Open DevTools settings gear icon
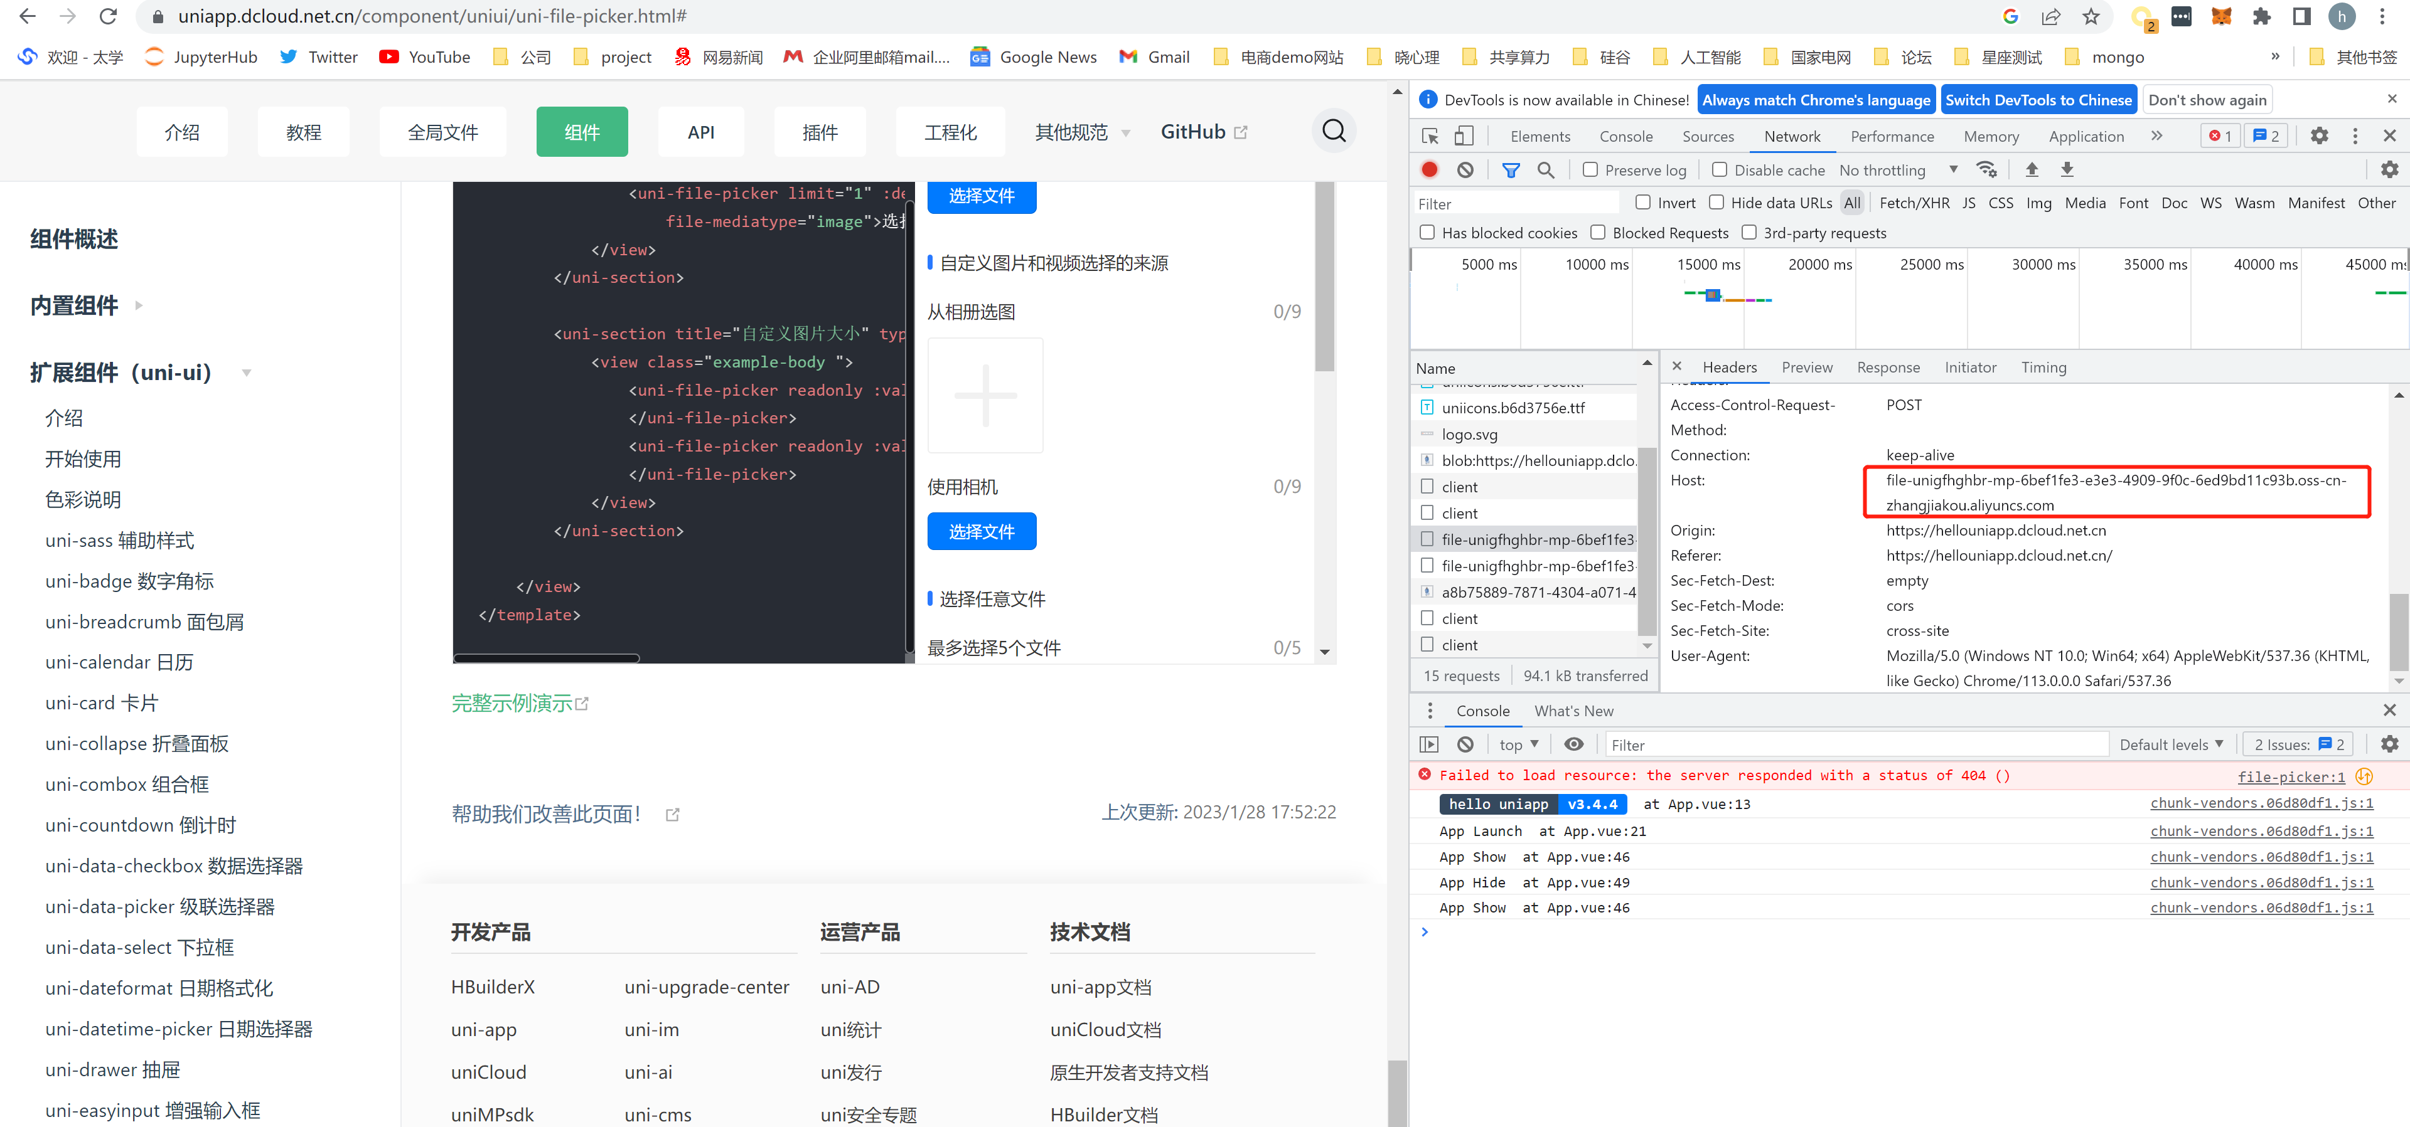Viewport: 2410px width, 1127px height. (x=2318, y=135)
